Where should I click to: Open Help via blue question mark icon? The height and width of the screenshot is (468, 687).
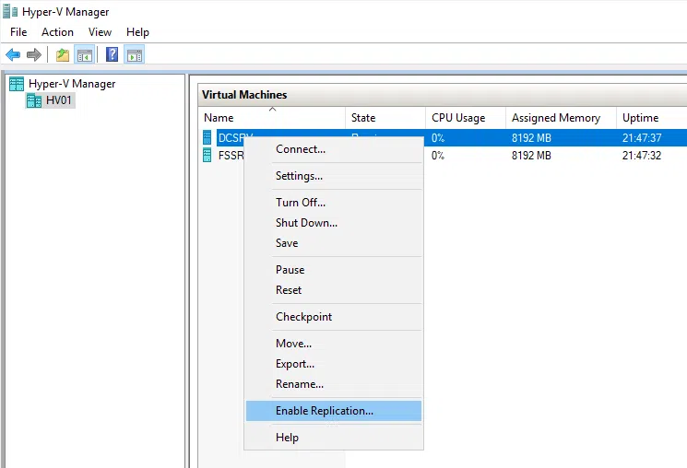coord(112,54)
